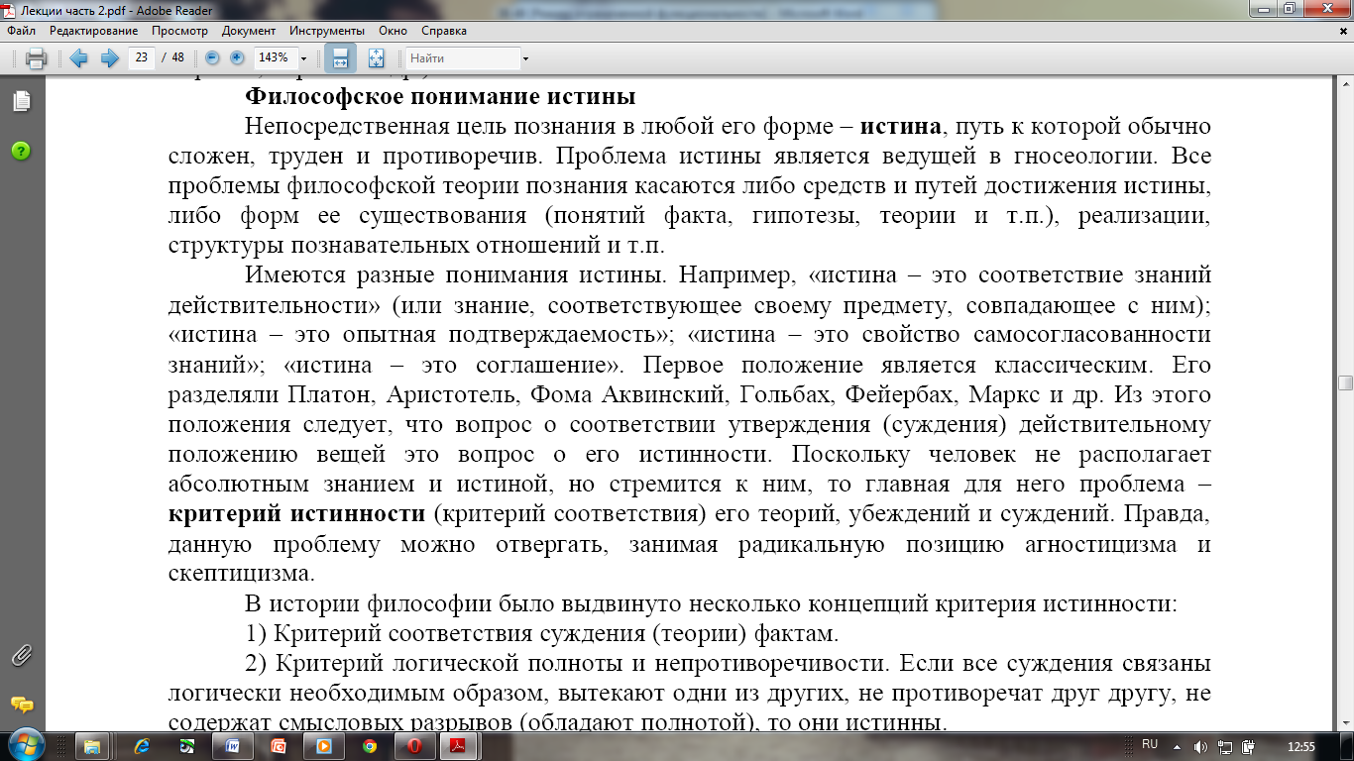Click the heading Философское понимание истины
The height and width of the screenshot is (761, 1354).
(440, 97)
